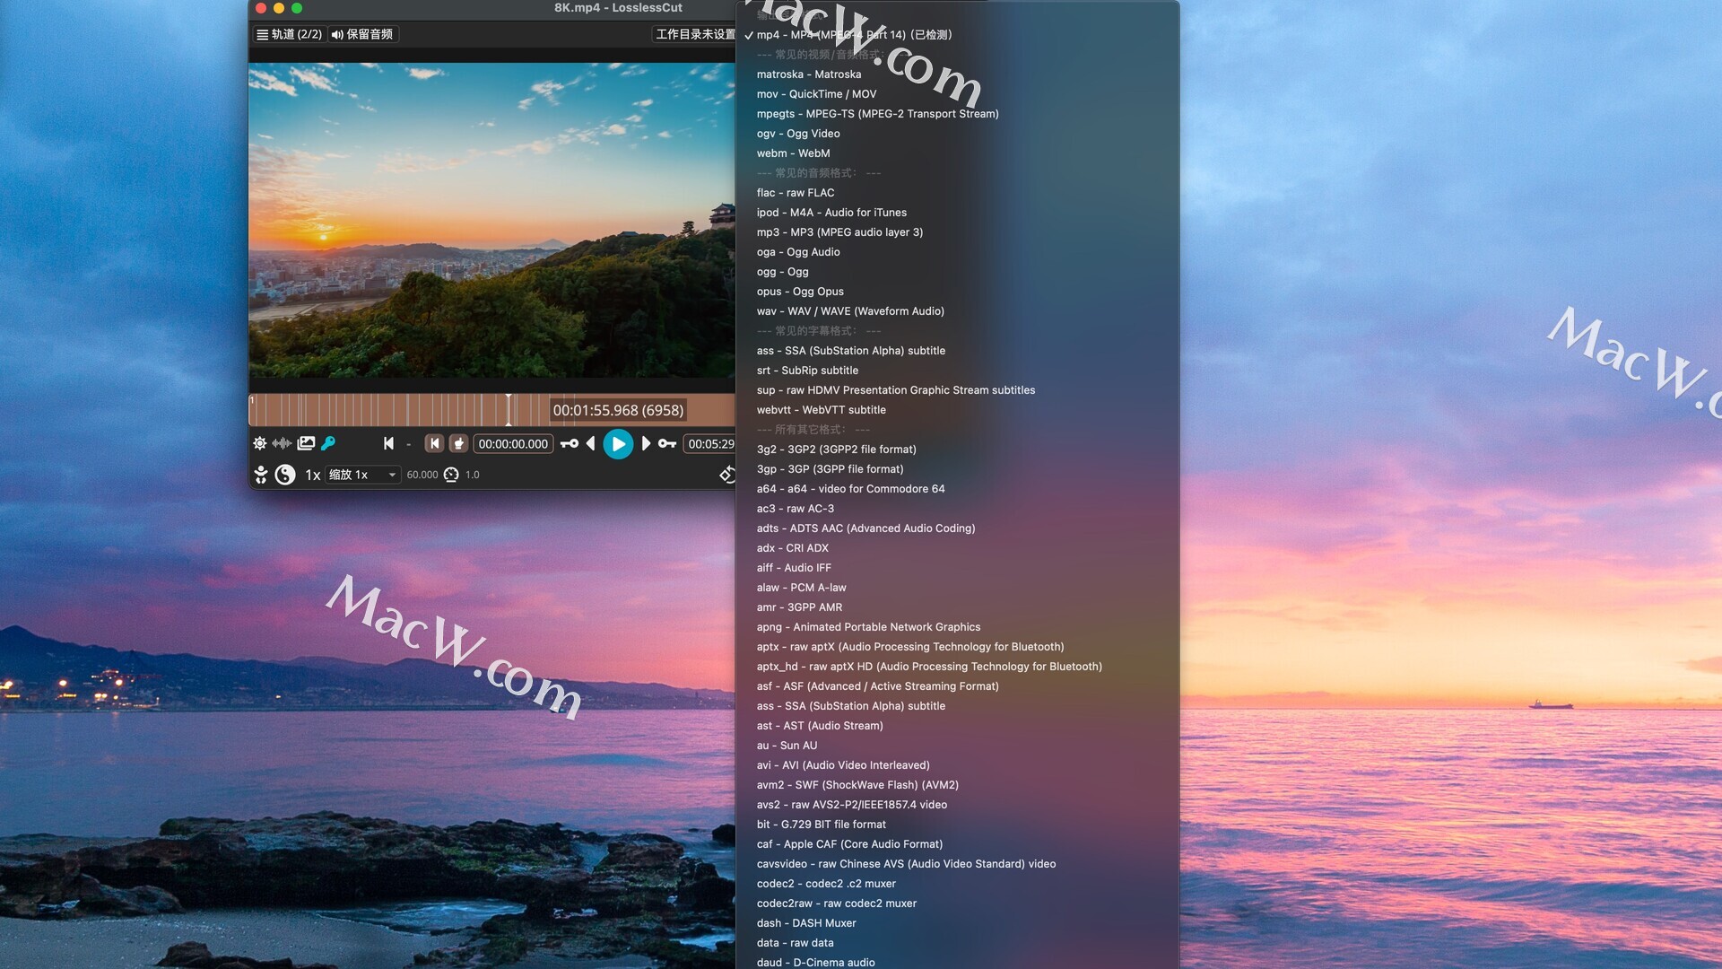
Task: Click the 保留音频 audio button
Action: 362,34
